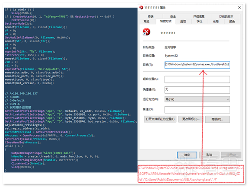
Task: Expand the 运行方式(R) dropdown
Action: 197,99
